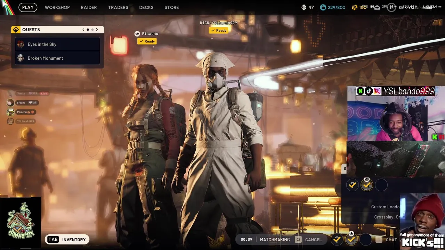Viewport: 445px width, 250px height.
Task: Open the PLAY tab
Action: point(28,7)
